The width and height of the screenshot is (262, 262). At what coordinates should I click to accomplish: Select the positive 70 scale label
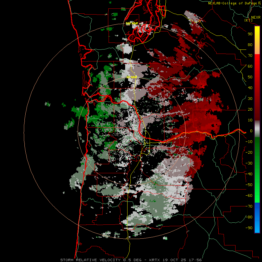(x=250, y=56)
